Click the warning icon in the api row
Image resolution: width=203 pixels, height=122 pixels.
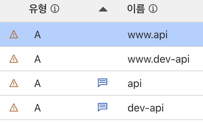point(14,83)
